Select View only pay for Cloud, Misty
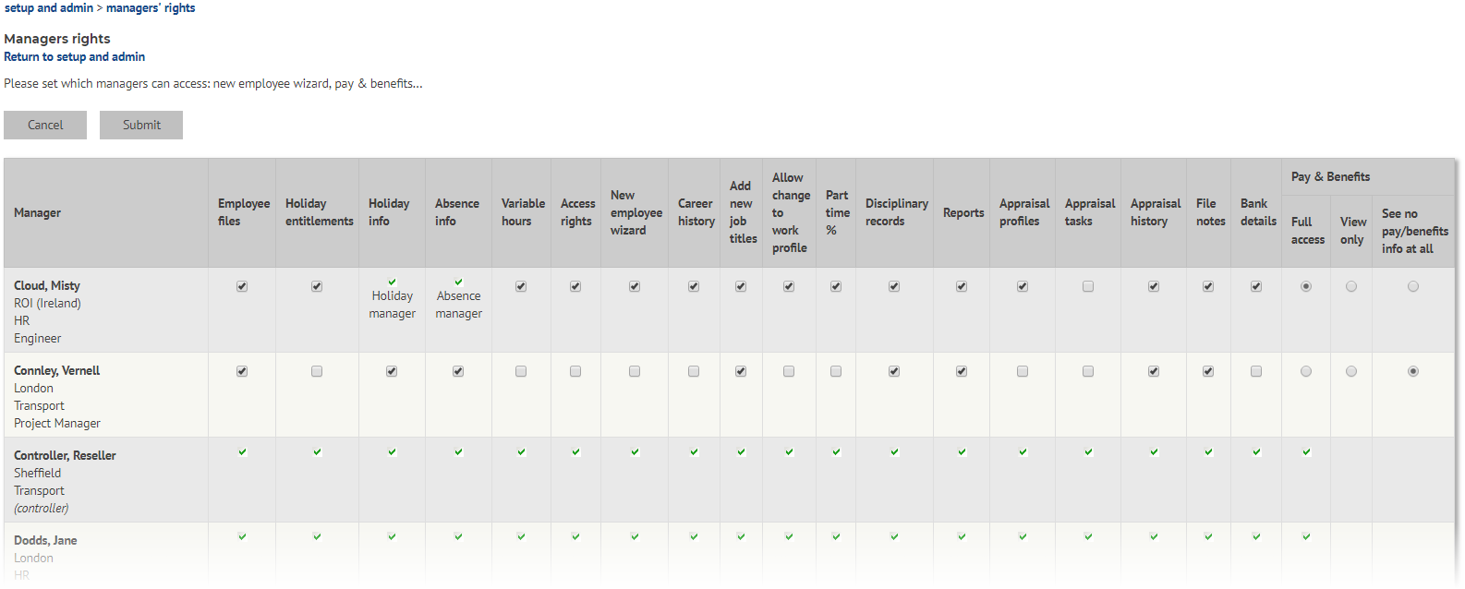The width and height of the screenshot is (1465, 589). pyautogui.click(x=1351, y=286)
